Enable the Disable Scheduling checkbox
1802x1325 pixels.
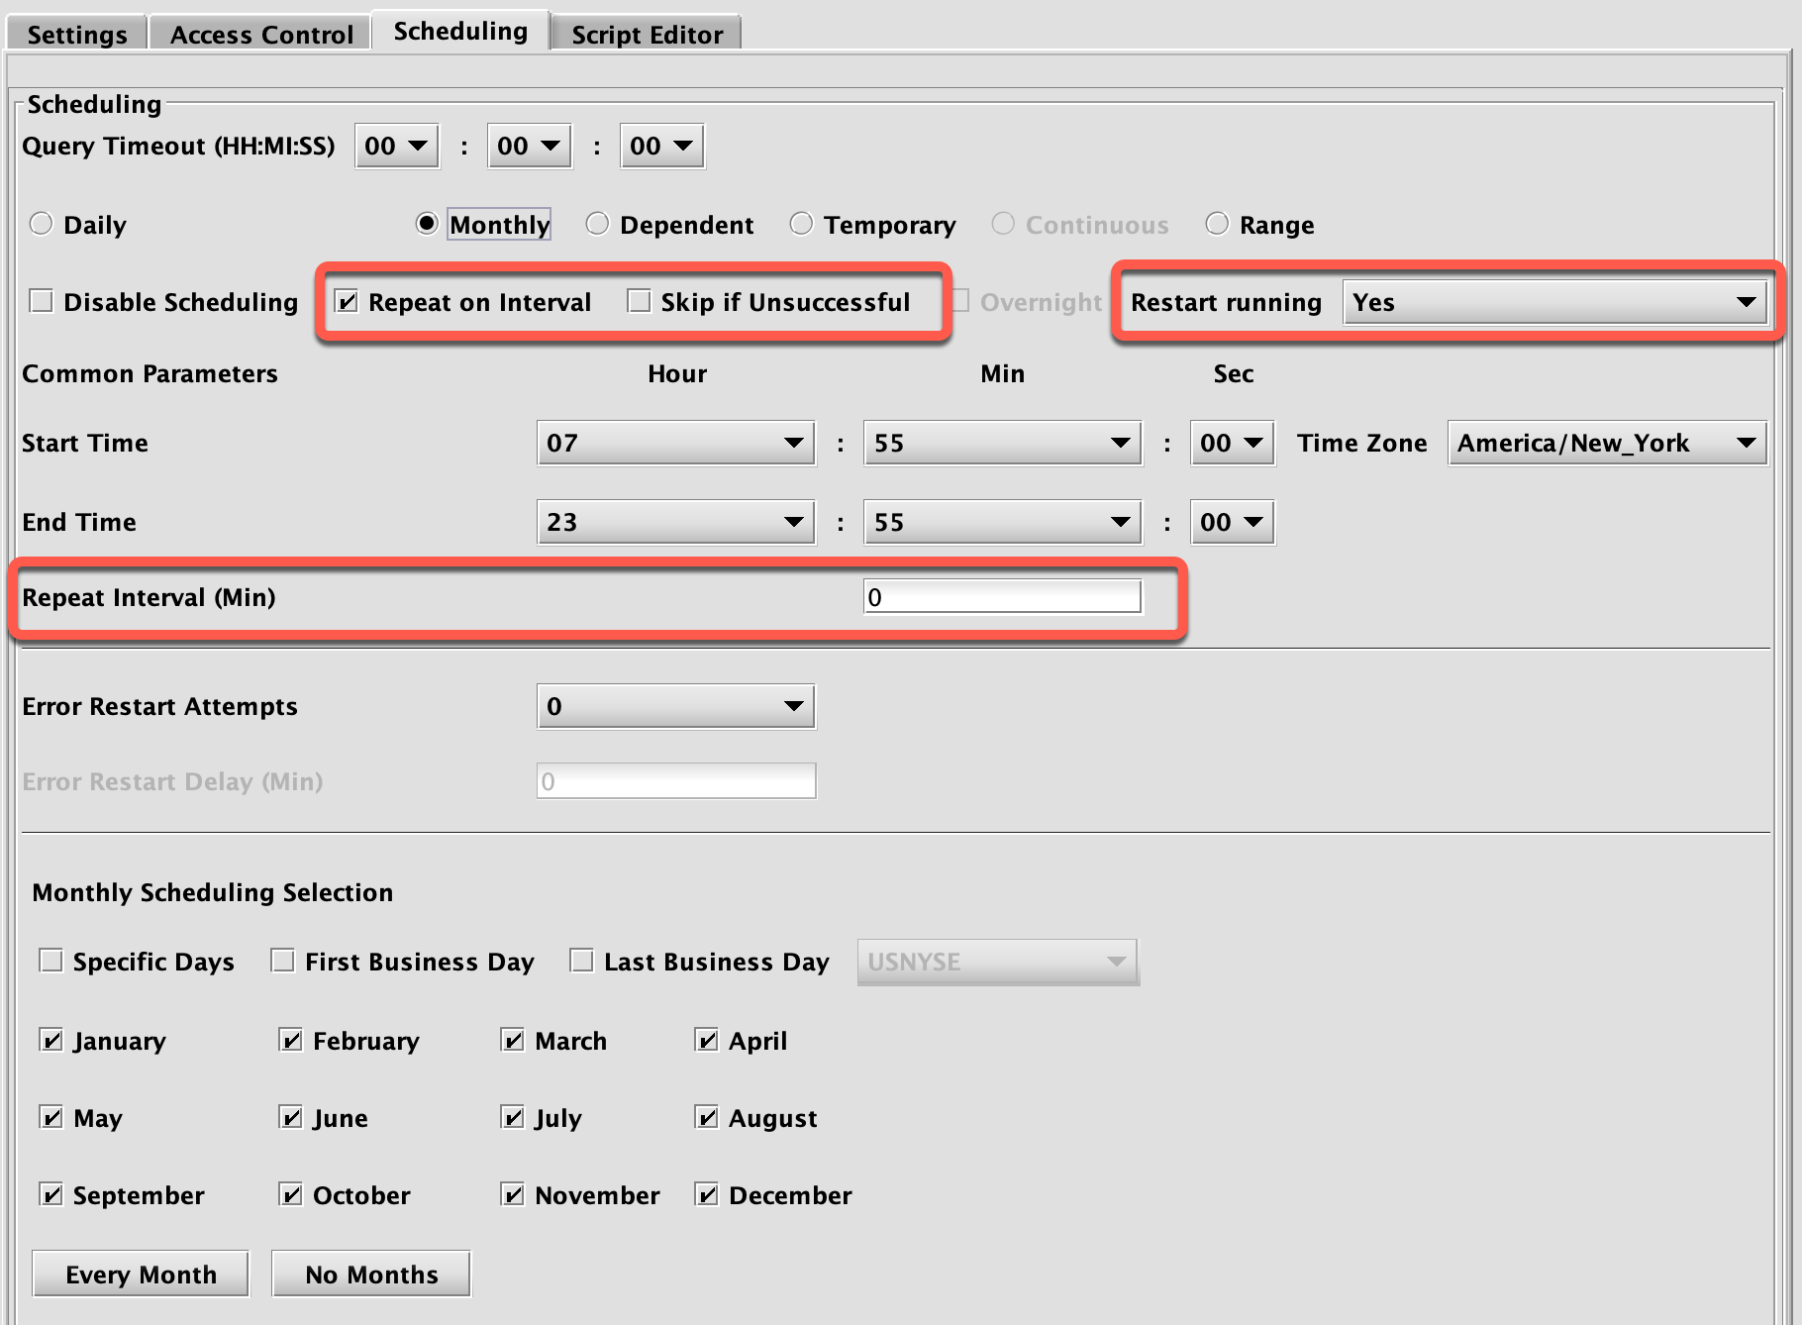click(42, 301)
